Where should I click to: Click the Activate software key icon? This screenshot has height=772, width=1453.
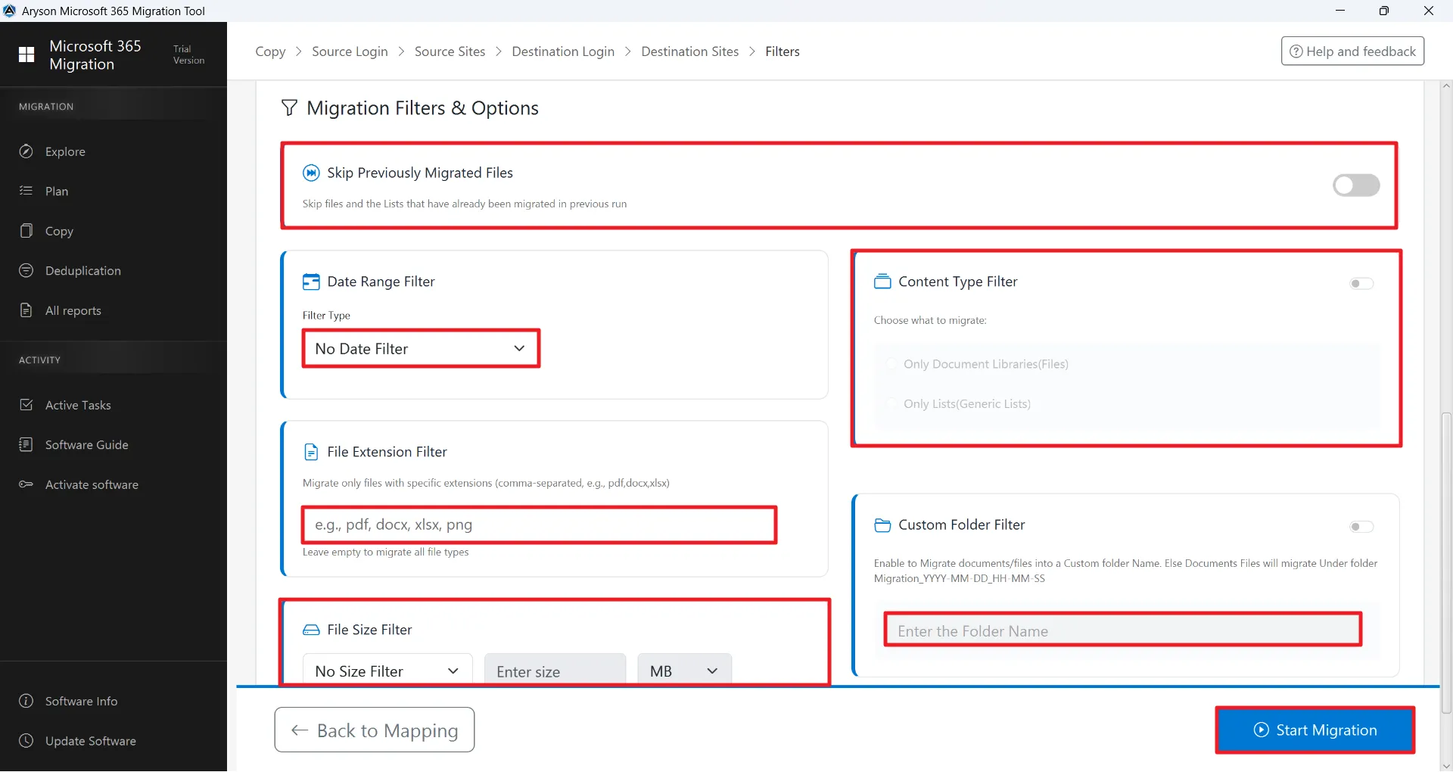pos(26,484)
